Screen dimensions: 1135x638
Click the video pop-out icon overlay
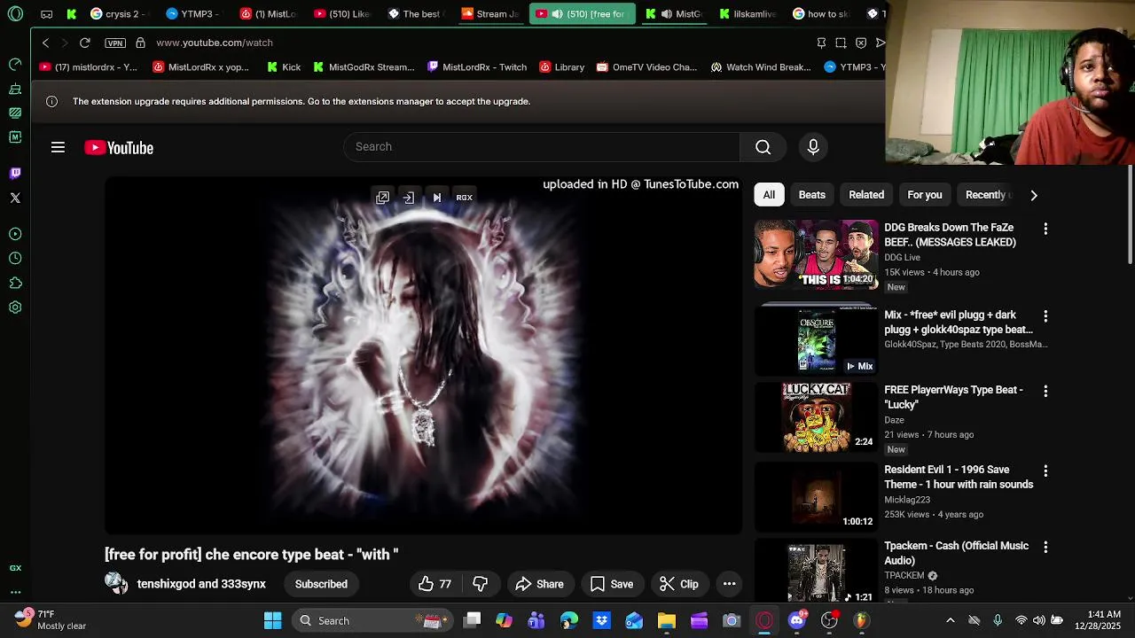pyautogui.click(x=382, y=198)
